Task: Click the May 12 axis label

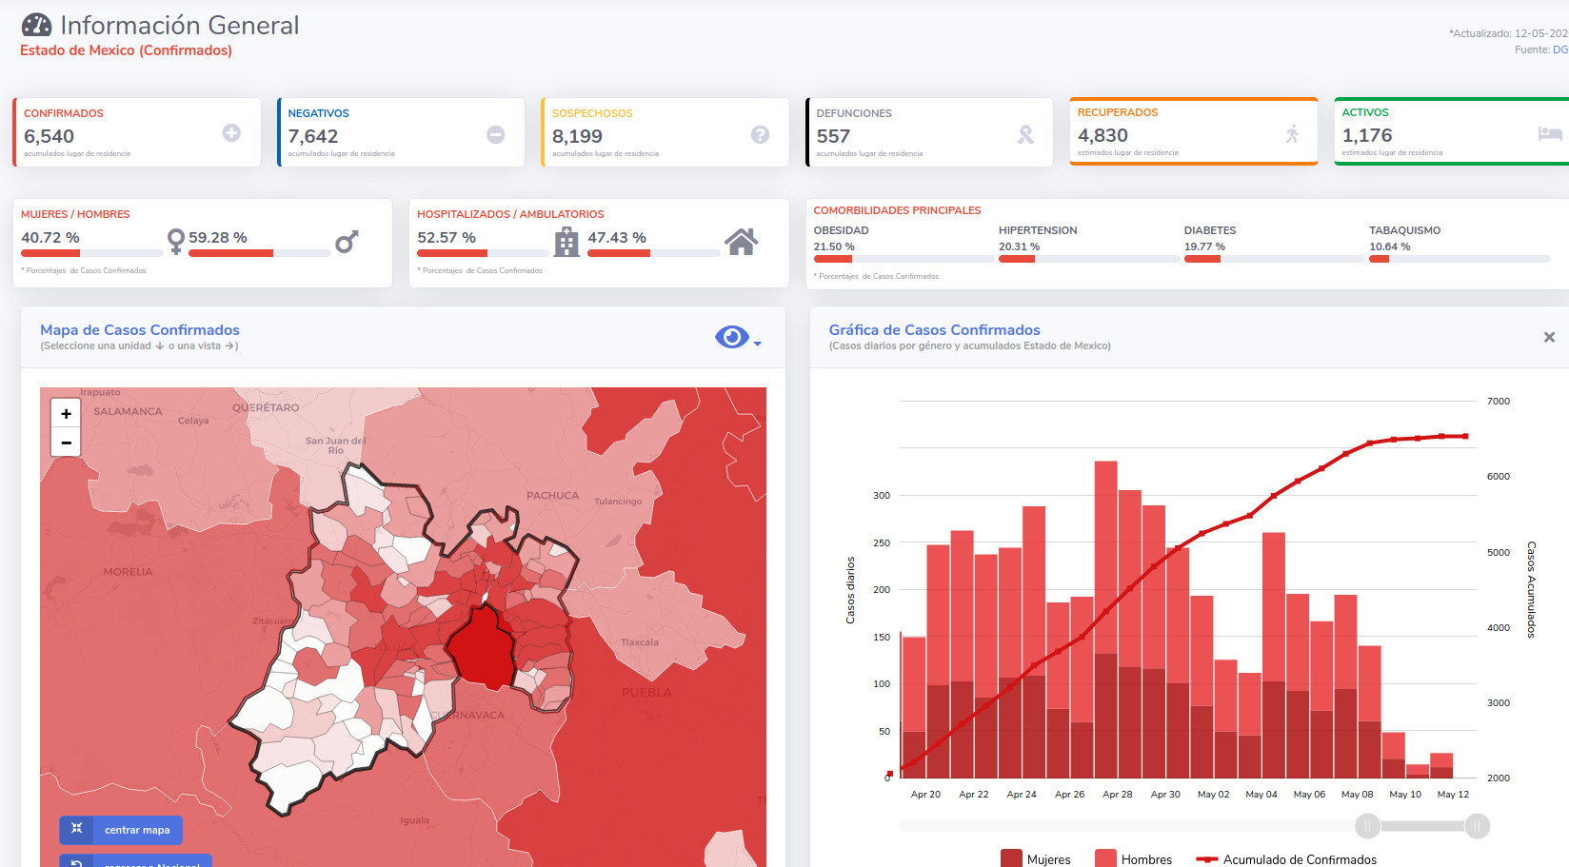Action: pos(1453,794)
